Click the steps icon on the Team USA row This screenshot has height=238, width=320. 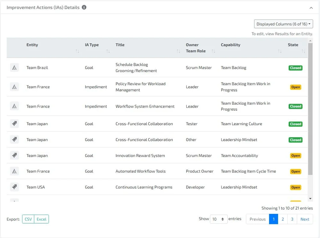coord(14,187)
